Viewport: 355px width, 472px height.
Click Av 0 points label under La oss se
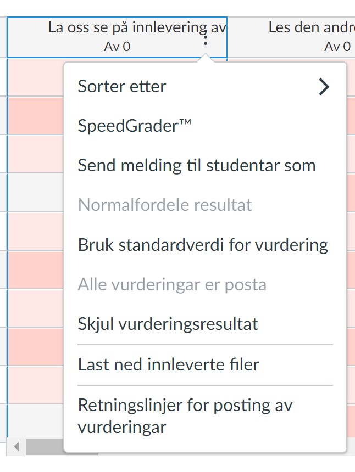point(117,47)
